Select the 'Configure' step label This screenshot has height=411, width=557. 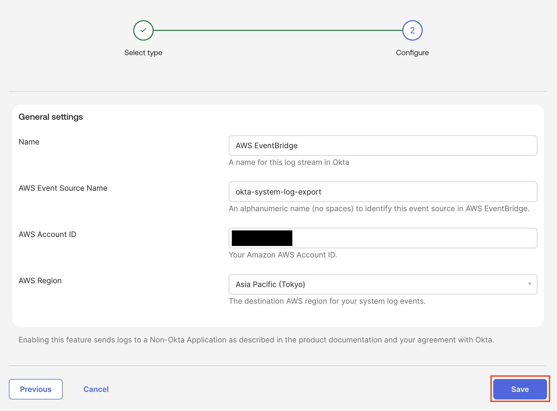point(412,53)
